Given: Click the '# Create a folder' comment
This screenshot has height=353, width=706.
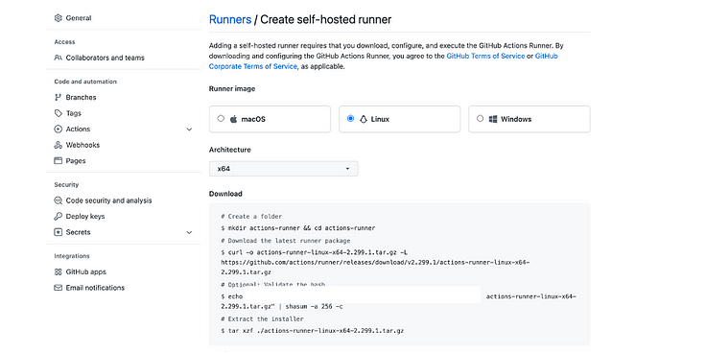Looking at the screenshot, I should [251, 217].
